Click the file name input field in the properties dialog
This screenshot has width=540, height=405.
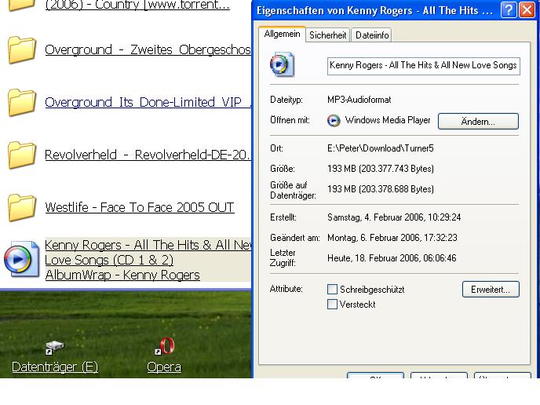[x=423, y=66]
